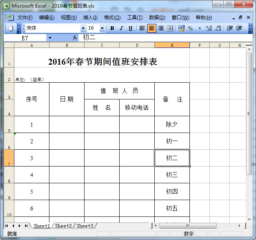
Task: Select cell containing 初五
Action: coord(172,208)
